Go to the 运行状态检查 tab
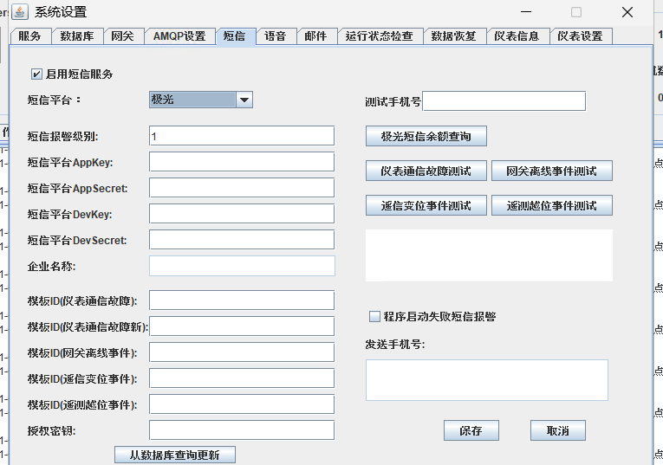 coord(379,36)
